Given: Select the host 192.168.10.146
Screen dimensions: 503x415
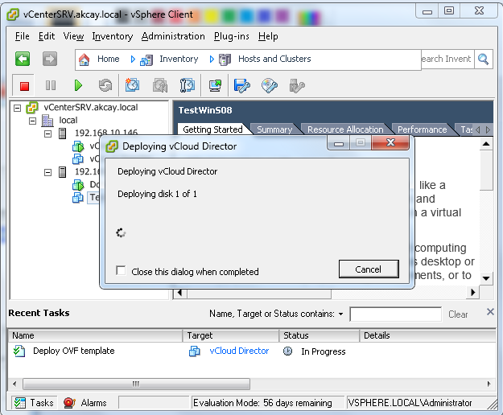Looking at the screenshot, I should tap(106, 133).
